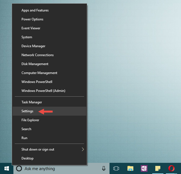Click the Cortana circle icon

click(19, 168)
